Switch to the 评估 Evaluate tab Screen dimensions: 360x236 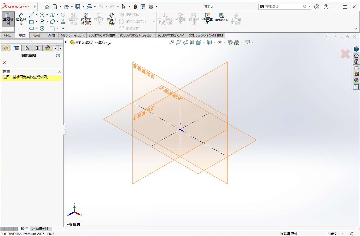(x=51, y=35)
